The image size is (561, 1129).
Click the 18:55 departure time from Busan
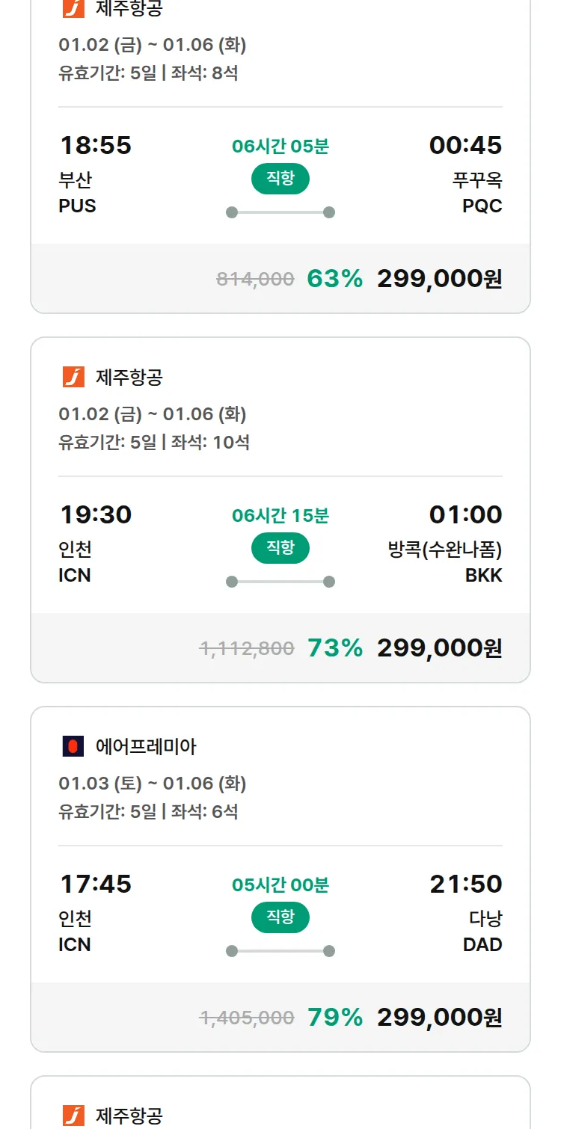(96, 145)
